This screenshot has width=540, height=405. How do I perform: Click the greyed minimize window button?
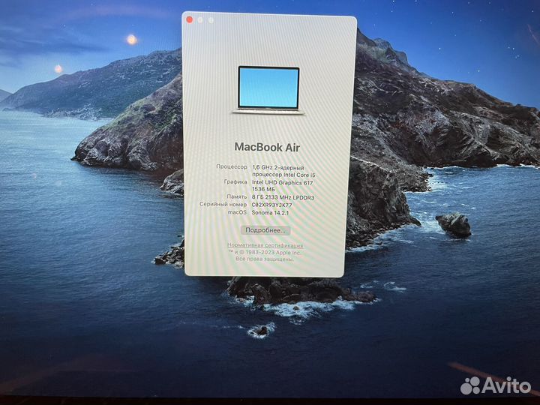(200, 20)
